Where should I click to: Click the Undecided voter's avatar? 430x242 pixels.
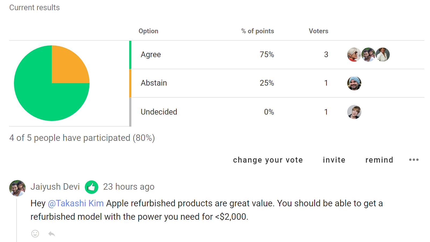coord(354,112)
